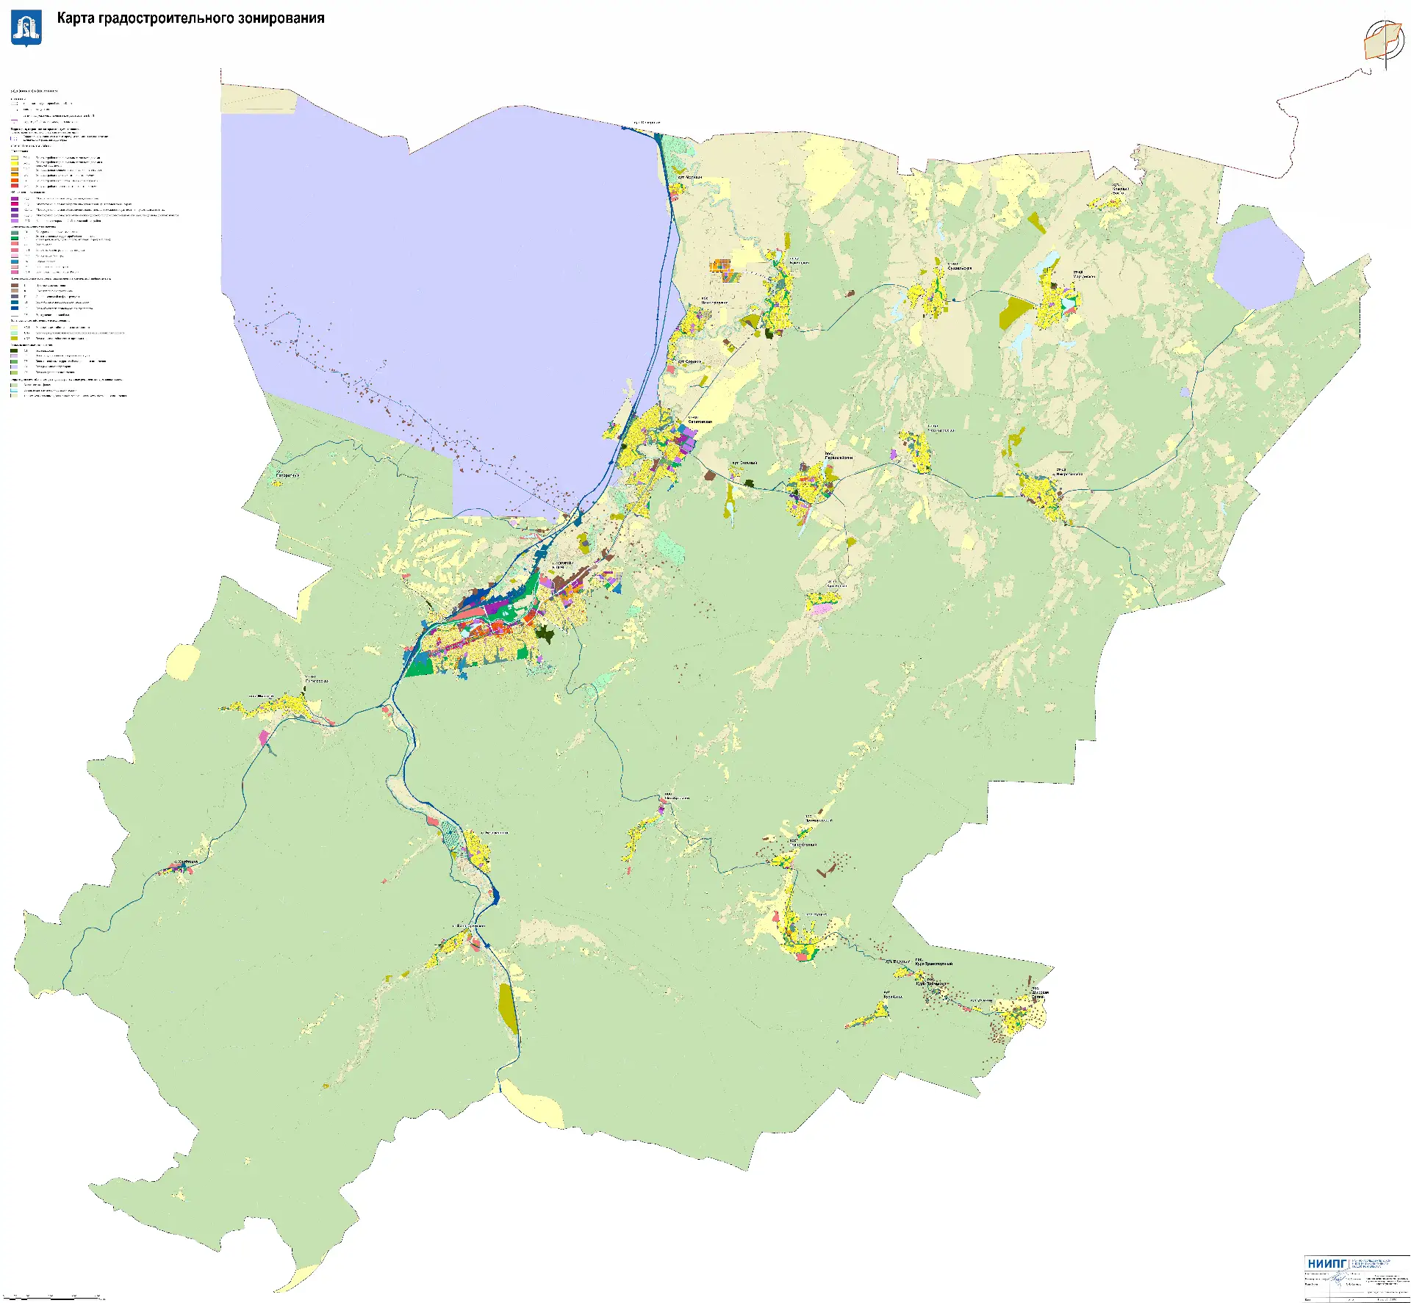
Task: Click the map title 'Карта градостроительного зонирования'
Action: click(x=190, y=18)
